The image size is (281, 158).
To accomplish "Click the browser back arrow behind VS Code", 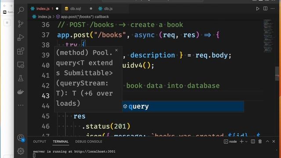I will point(5,6).
